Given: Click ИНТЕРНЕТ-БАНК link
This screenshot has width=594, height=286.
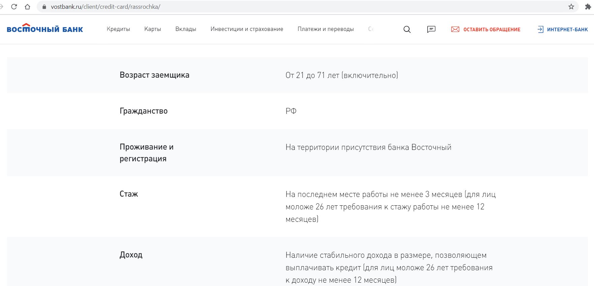Looking at the screenshot, I should coord(567,30).
